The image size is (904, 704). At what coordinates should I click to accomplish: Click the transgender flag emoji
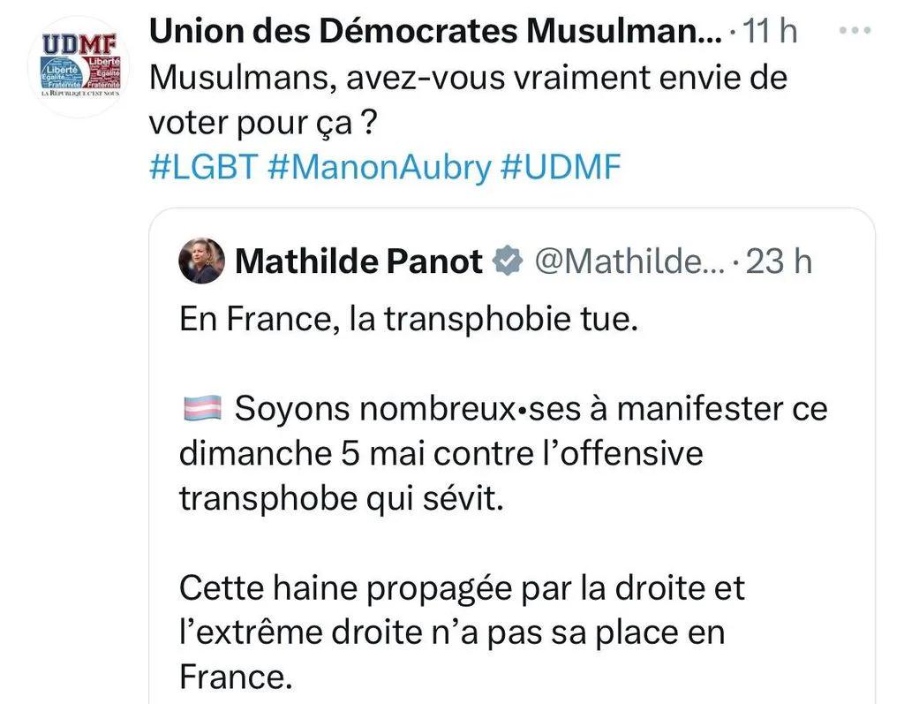(x=202, y=408)
